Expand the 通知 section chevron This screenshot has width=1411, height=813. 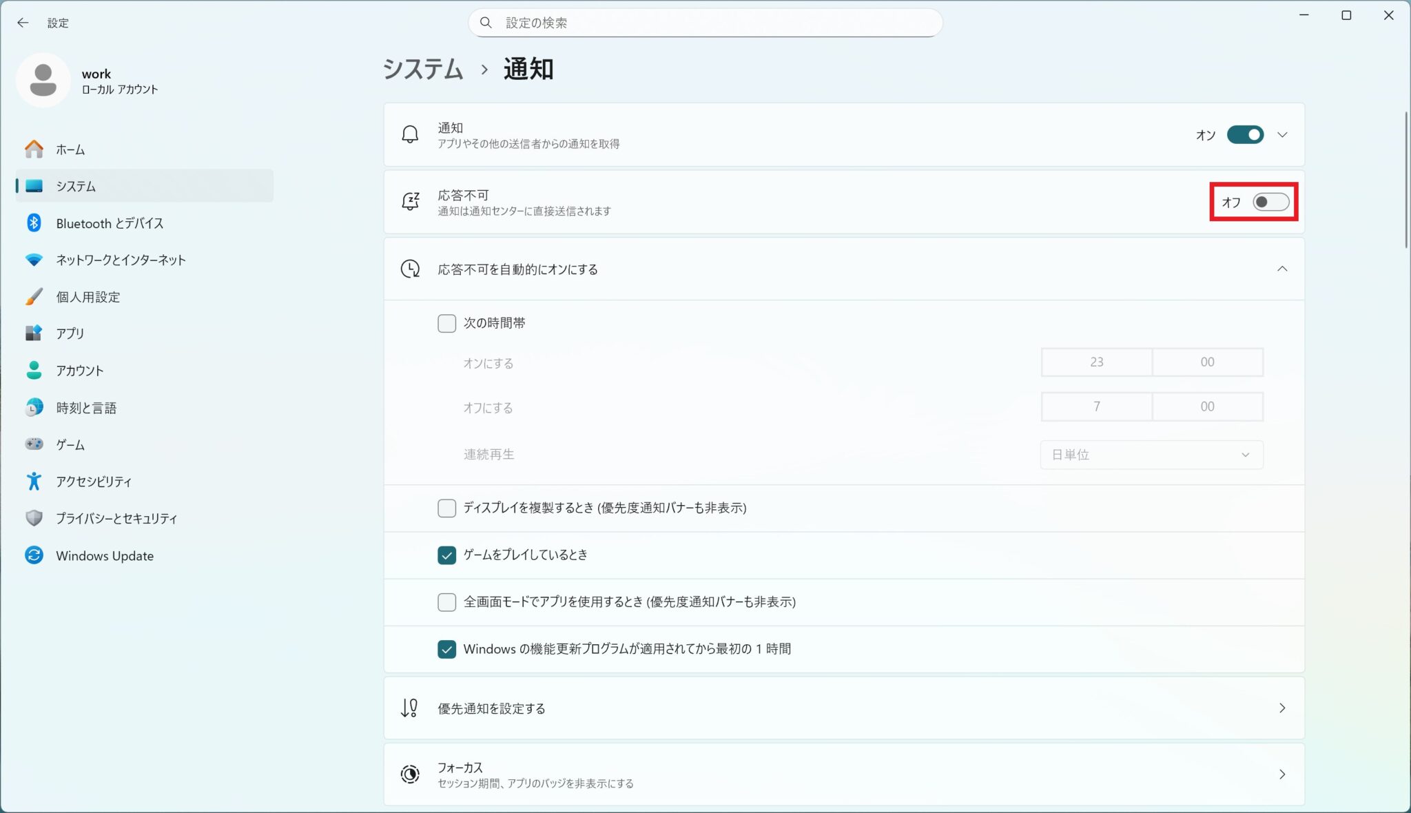pos(1282,135)
